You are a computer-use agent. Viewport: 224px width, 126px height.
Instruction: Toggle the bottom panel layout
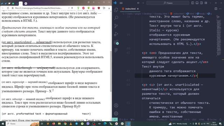[197, 3]
